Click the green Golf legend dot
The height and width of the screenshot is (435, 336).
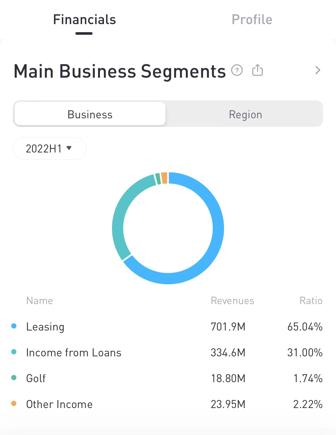click(14, 378)
